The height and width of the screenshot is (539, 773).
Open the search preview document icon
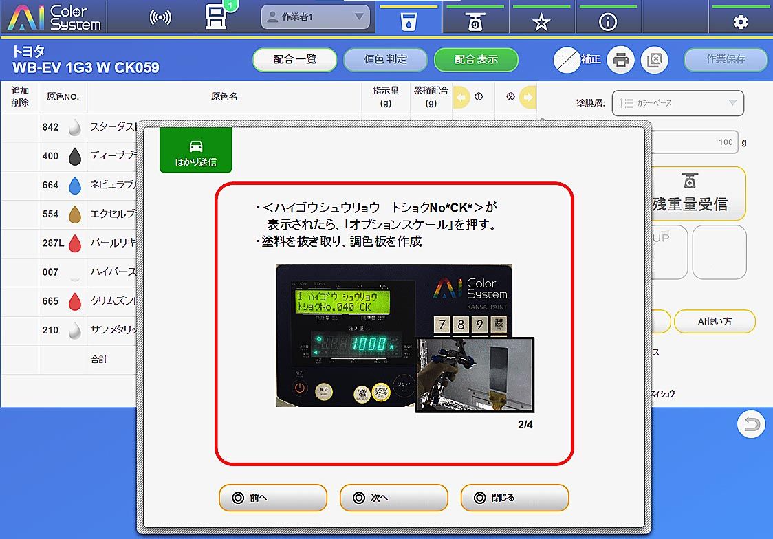(x=654, y=60)
